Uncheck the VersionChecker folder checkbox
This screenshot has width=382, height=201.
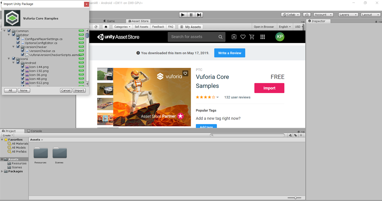pyautogui.click(x=18, y=47)
